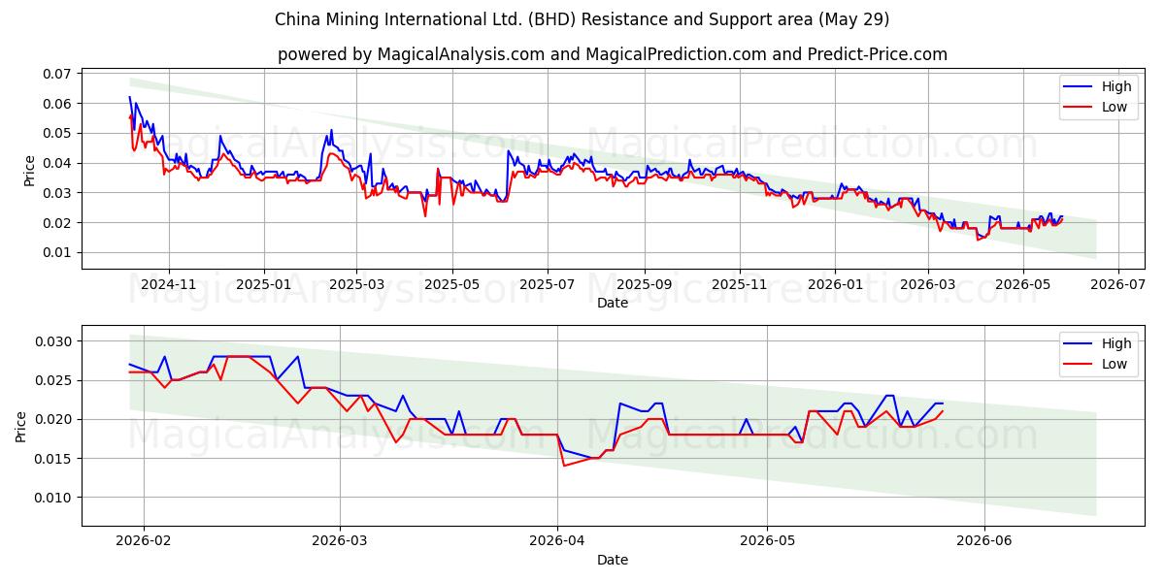Click the 2025-11 tick label
This screenshot has width=1165, height=582.
tap(740, 285)
